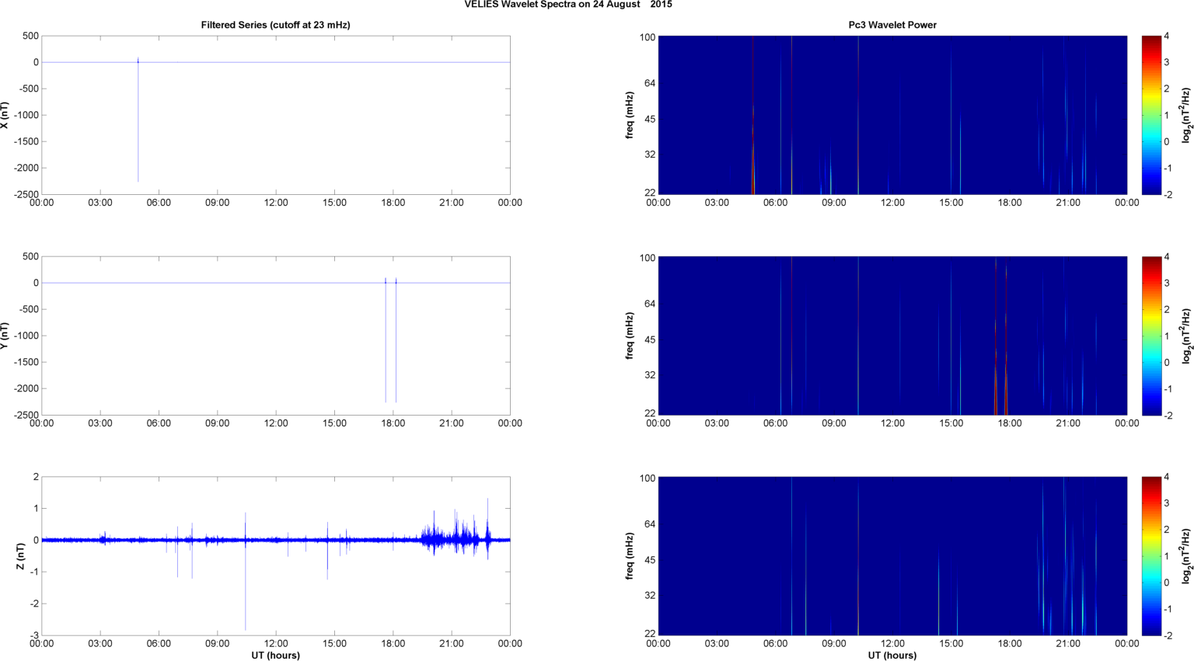
Task: Click the 'Filtered Series (cutoff at 23 mHz)' heading
Action: pyautogui.click(x=275, y=25)
